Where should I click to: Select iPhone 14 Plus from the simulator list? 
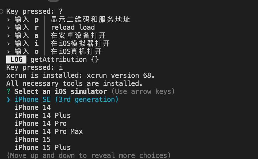[x=43, y=116]
